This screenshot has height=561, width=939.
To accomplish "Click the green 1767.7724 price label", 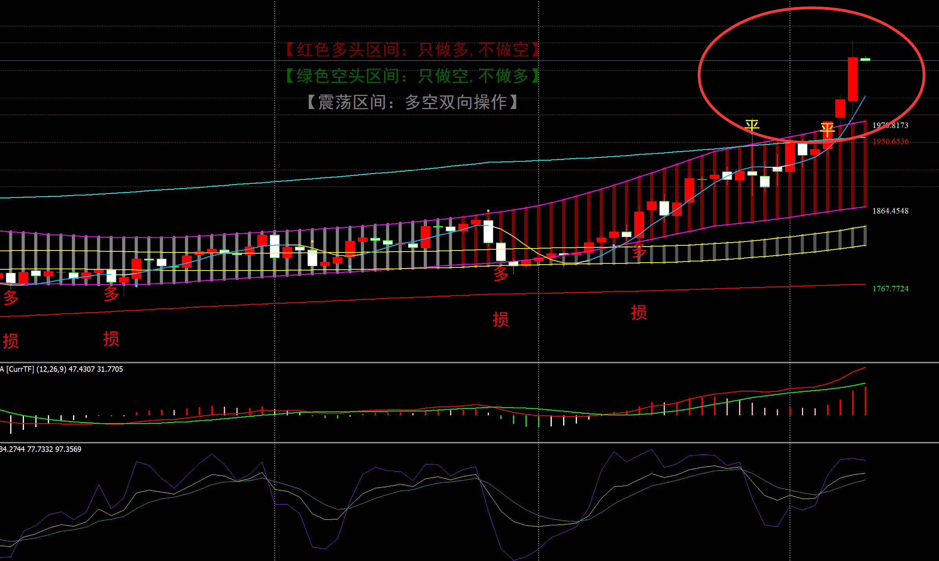I will [x=890, y=289].
